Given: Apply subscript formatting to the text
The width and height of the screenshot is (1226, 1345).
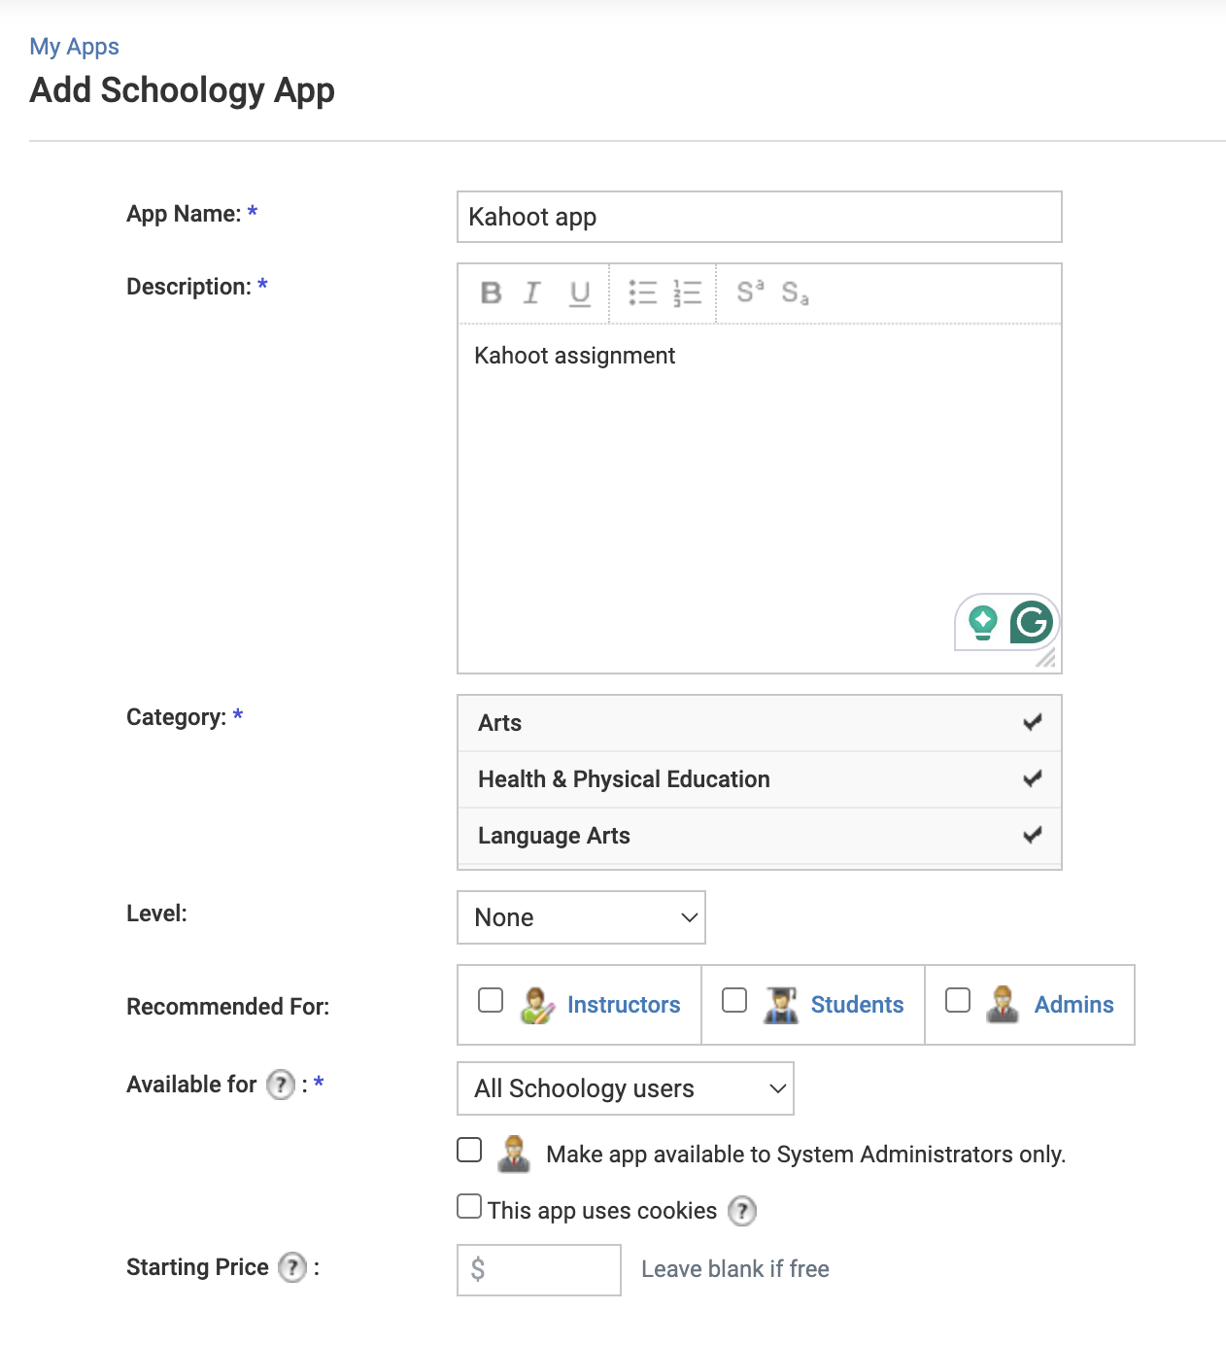Looking at the screenshot, I should click(x=797, y=293).
